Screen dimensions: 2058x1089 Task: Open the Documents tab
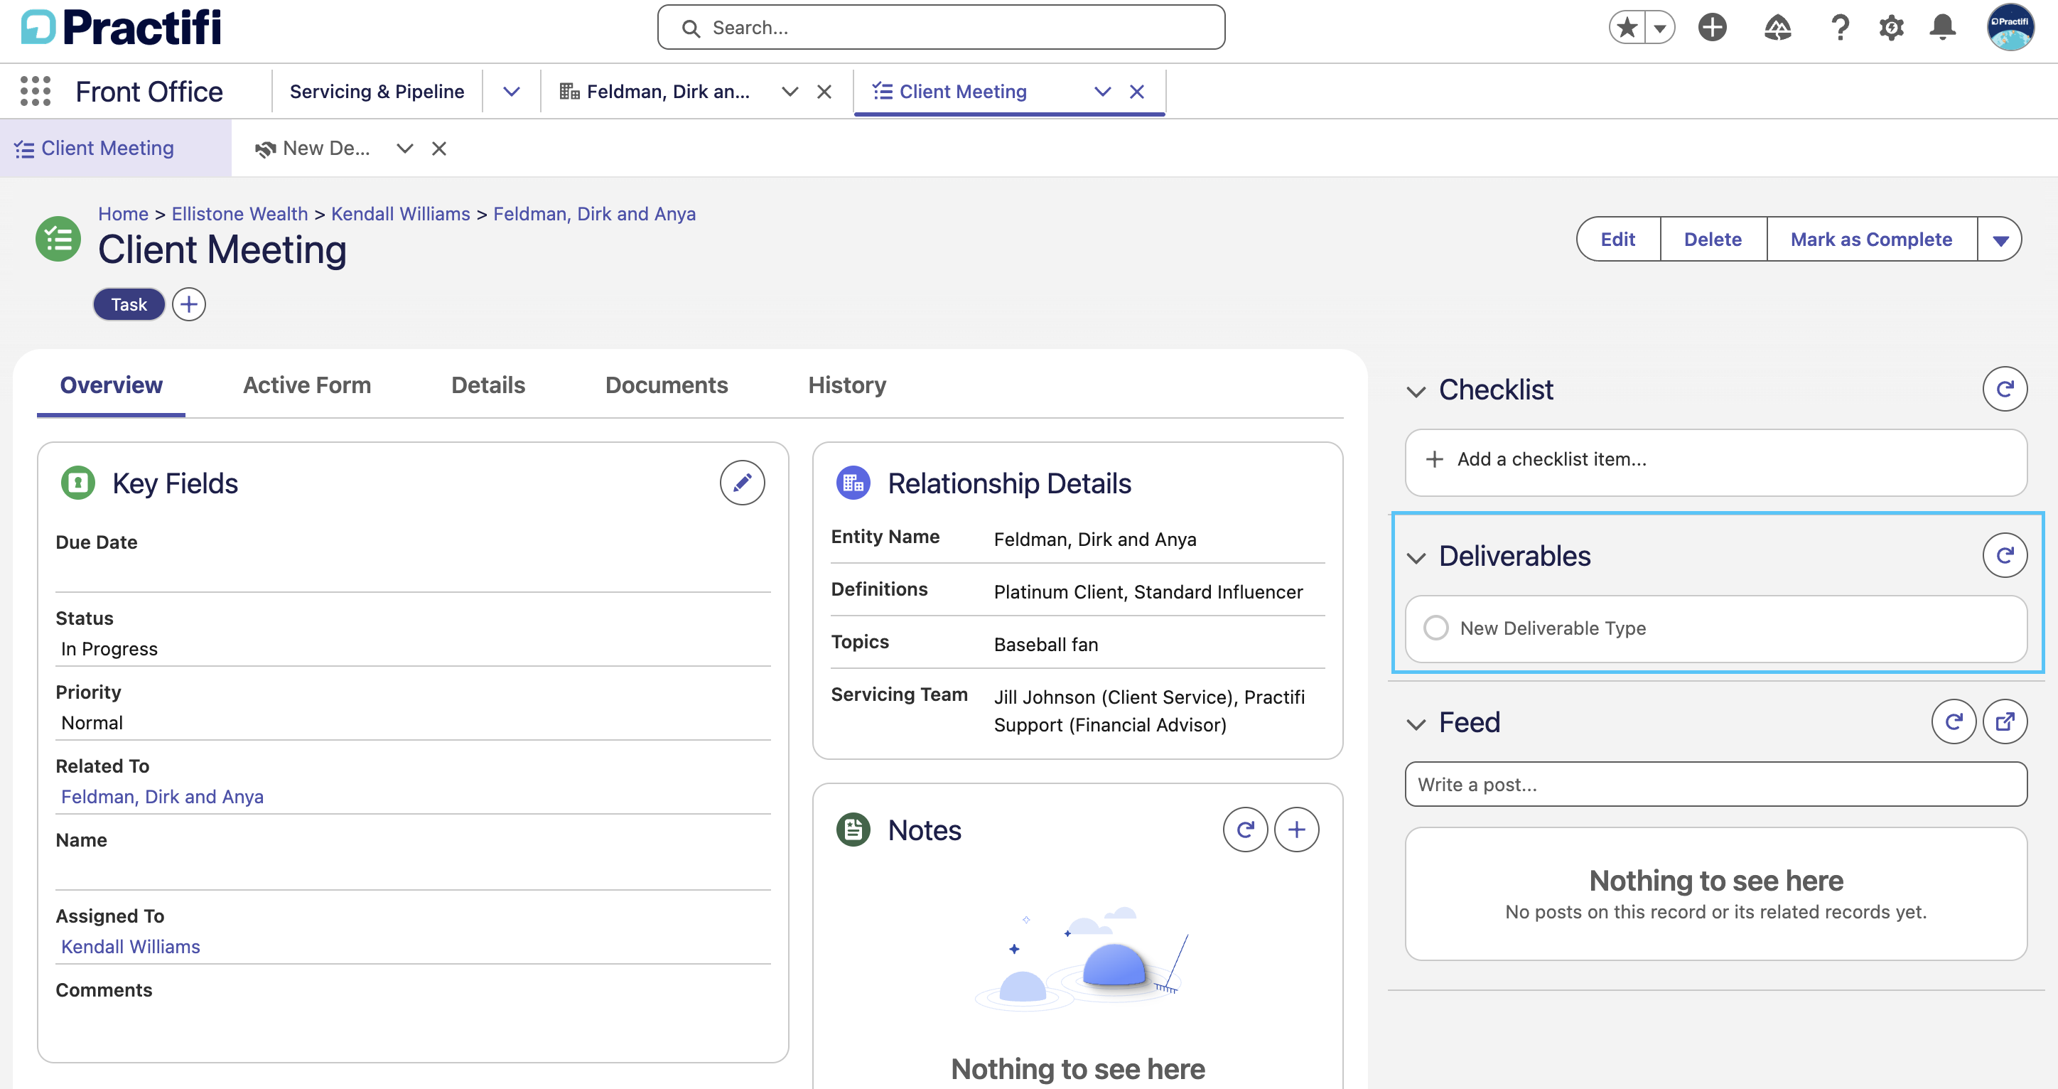point(667,385)
